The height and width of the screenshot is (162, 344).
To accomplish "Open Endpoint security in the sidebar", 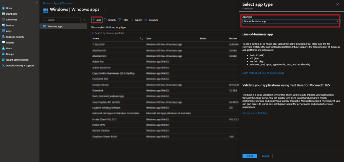I will click(13, 37).
